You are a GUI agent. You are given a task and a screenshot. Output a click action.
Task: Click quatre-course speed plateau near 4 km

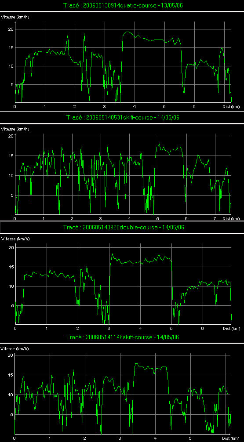click(149, 40)
